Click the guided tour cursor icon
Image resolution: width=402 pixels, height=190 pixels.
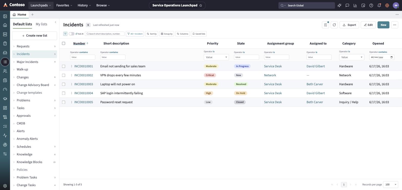pos(363,5)
